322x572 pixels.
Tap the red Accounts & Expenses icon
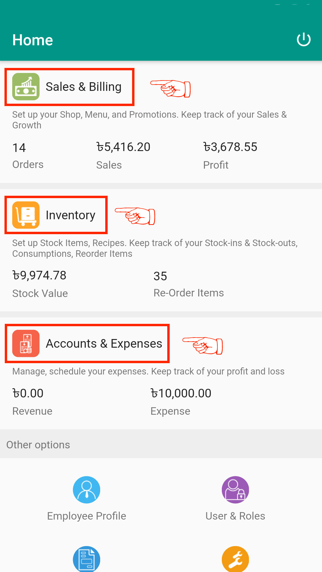pos(26,343)
